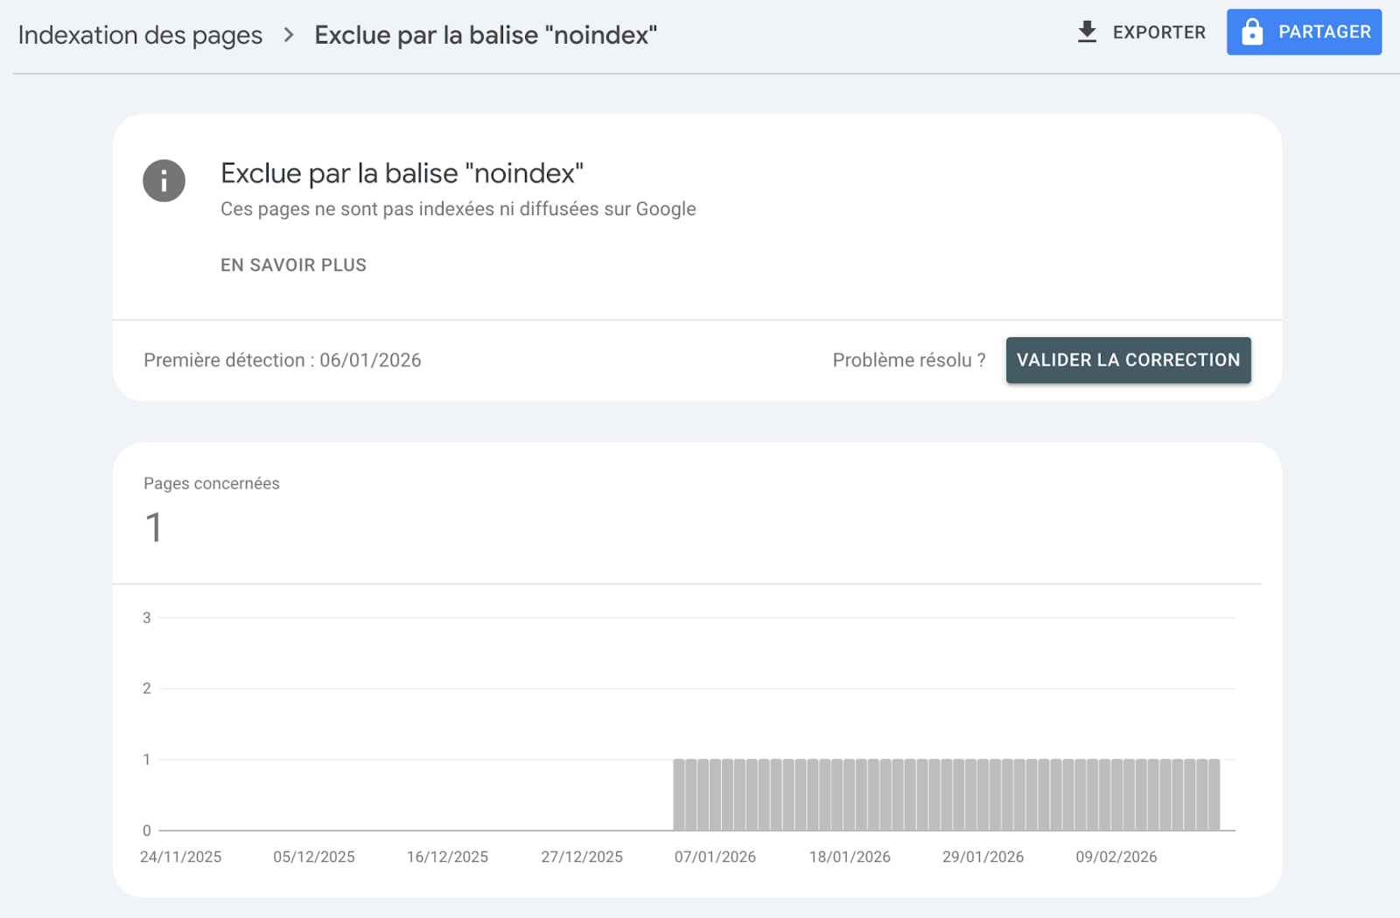
Task: Select the EXPORTER toolbar action
Action: point(1158,32)
